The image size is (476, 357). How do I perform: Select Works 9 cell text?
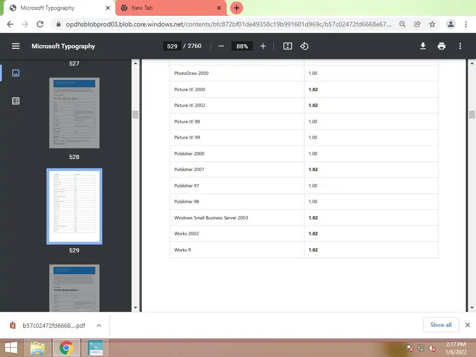coord(182,250)
